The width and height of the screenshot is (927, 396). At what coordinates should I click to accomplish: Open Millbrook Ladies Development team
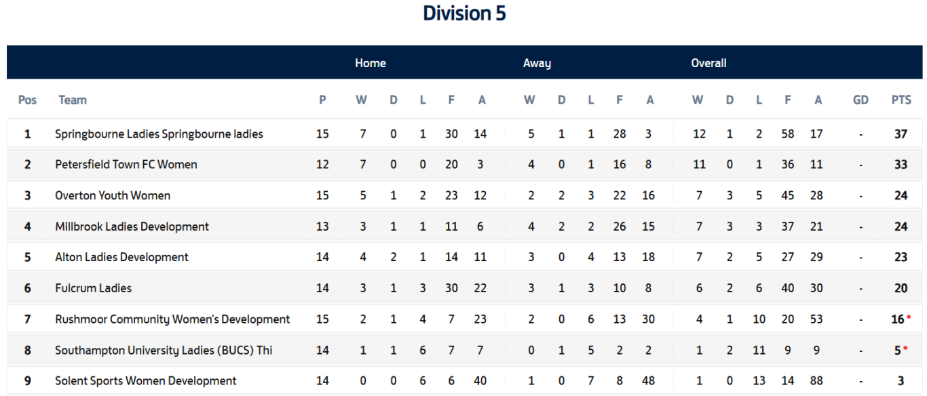click(132, 226)
